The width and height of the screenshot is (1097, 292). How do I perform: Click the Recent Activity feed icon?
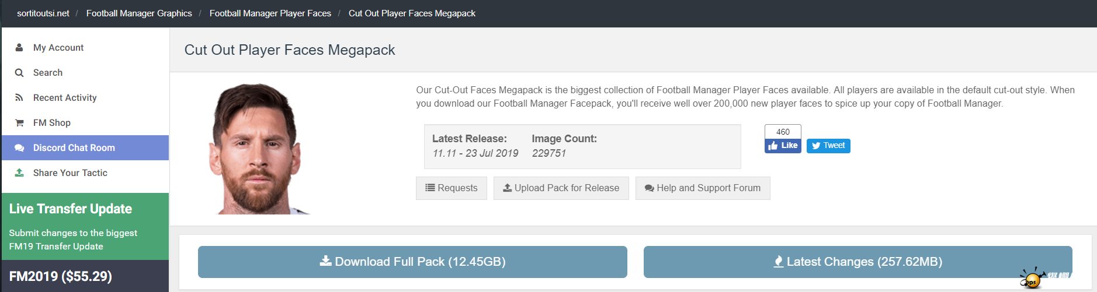[x=19, y=98]
